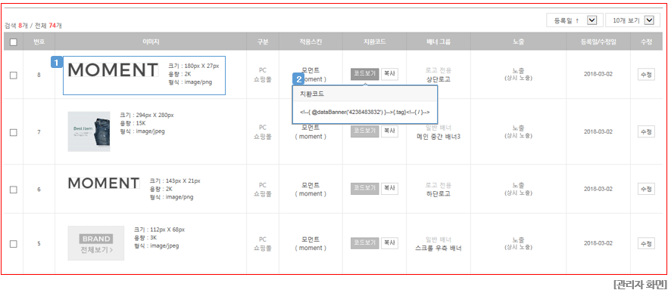The image size is (668, 290).
Task: Click the 상단로고 banner group text
Action: [x=439, y=79]
